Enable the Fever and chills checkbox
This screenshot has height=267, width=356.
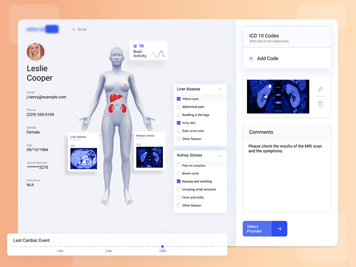tap(179, 198)
